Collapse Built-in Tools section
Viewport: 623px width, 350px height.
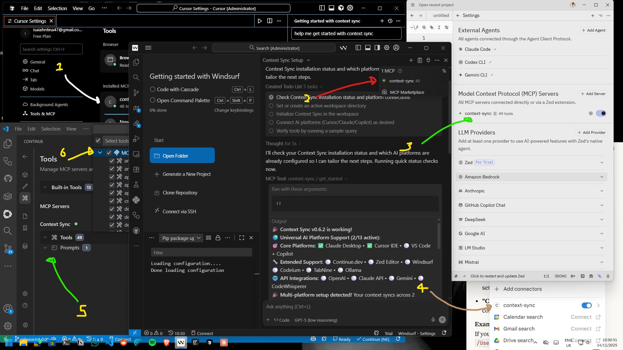[45, 187]
